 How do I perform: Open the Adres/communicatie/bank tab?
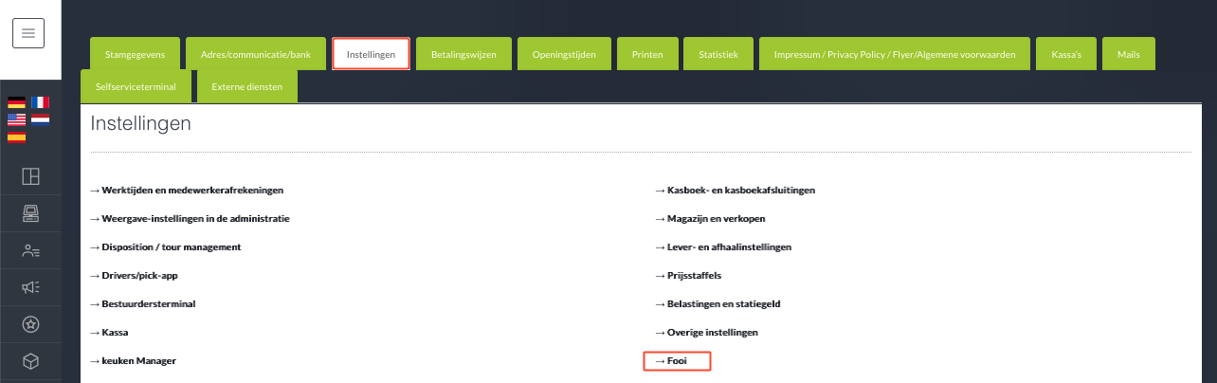[x=256, y=54]
